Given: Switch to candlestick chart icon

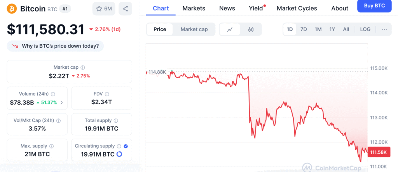Looking at the screenshot, I should click(251, 30).
